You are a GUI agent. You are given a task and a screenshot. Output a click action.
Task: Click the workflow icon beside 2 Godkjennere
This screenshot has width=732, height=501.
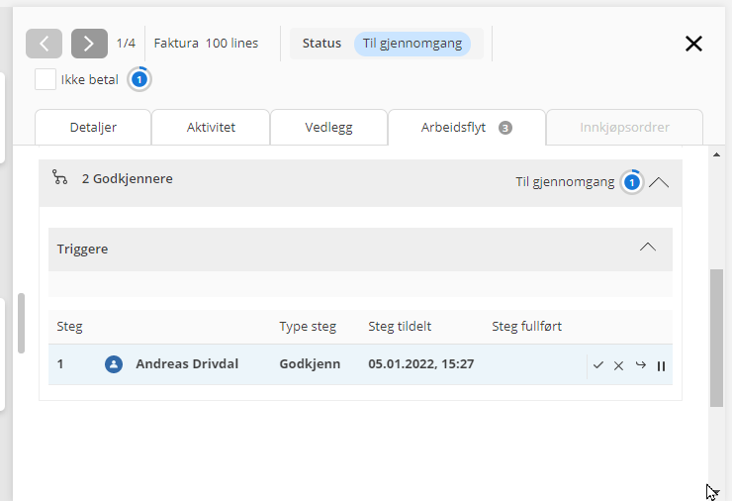(60, 178)
